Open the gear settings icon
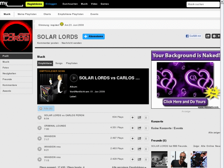 pyautogui.click(x=214, y=36)
